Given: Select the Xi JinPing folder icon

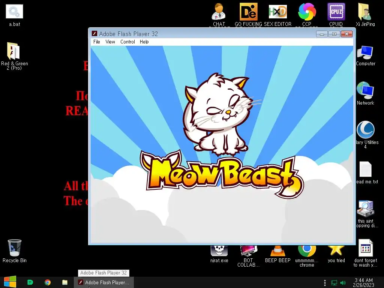Looking at the screenshot, I should [x=365, y=14].
